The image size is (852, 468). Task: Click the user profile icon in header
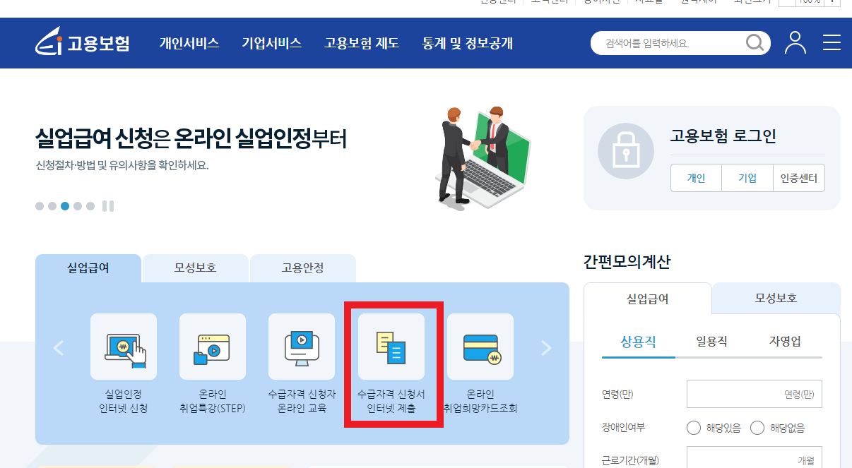point(795,42)
